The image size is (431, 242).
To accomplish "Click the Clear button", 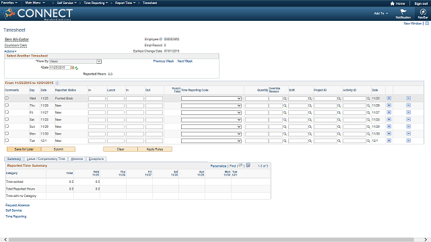I will pyautogui.click(x=121, y=149).
